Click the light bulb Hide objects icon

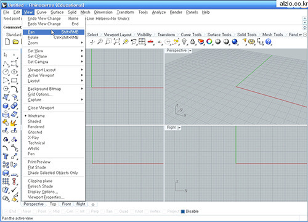pos(184,42)
